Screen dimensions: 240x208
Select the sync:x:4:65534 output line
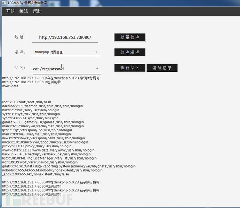[30, 118]
